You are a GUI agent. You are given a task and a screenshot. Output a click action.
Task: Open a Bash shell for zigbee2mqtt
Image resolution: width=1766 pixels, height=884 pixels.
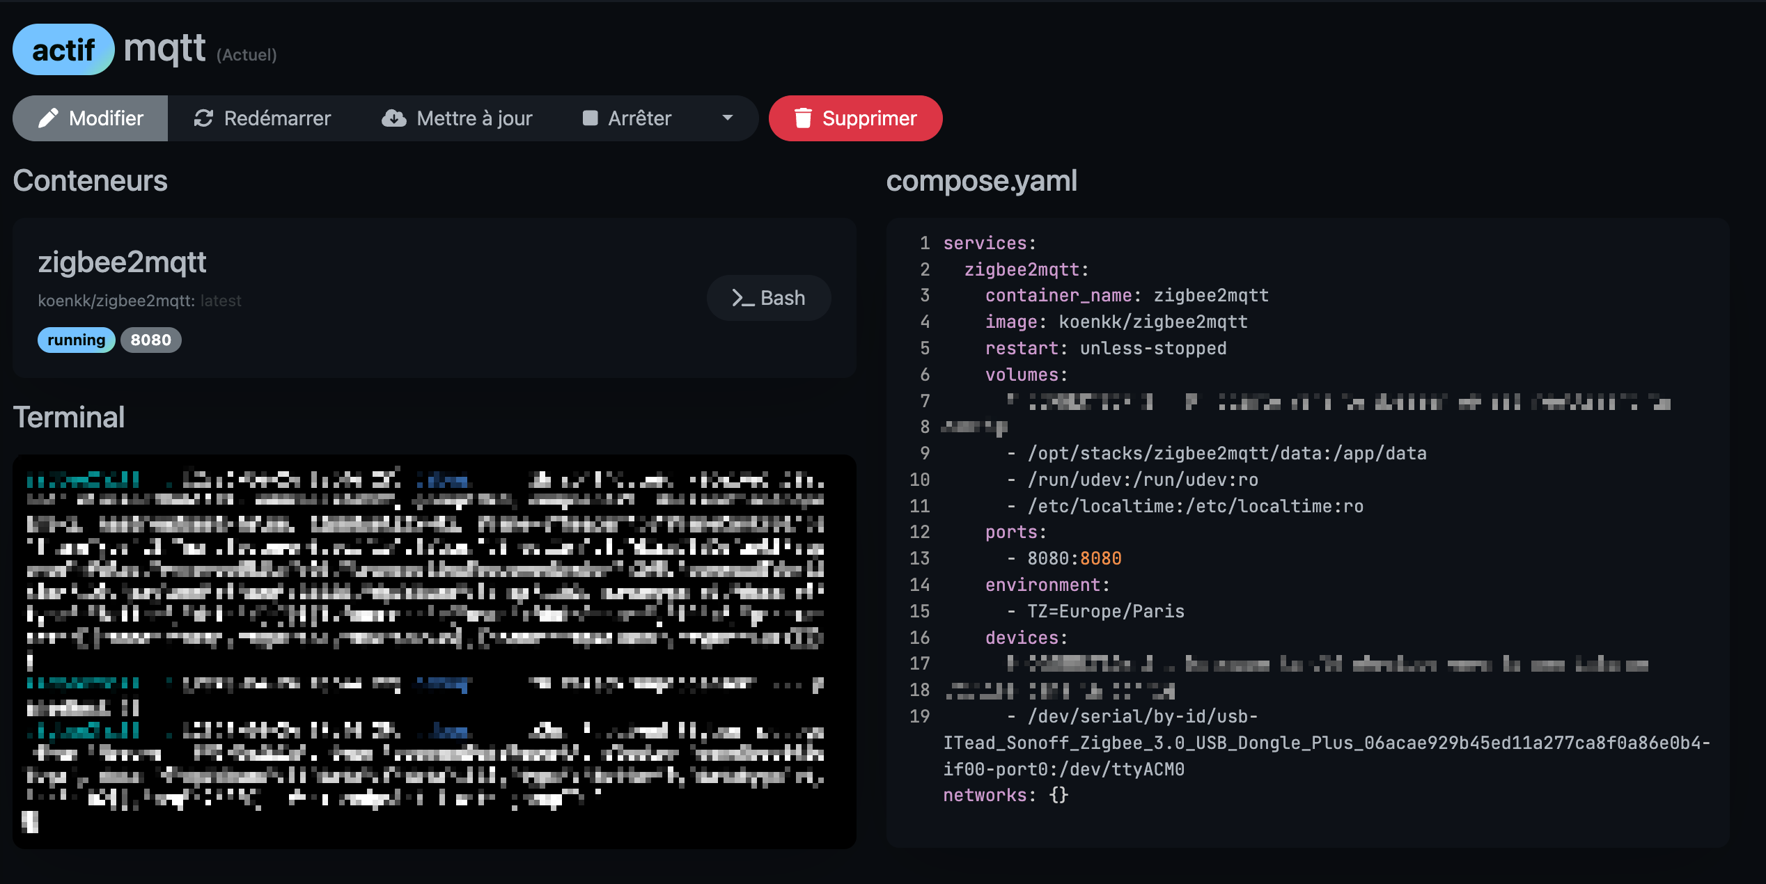769,298
